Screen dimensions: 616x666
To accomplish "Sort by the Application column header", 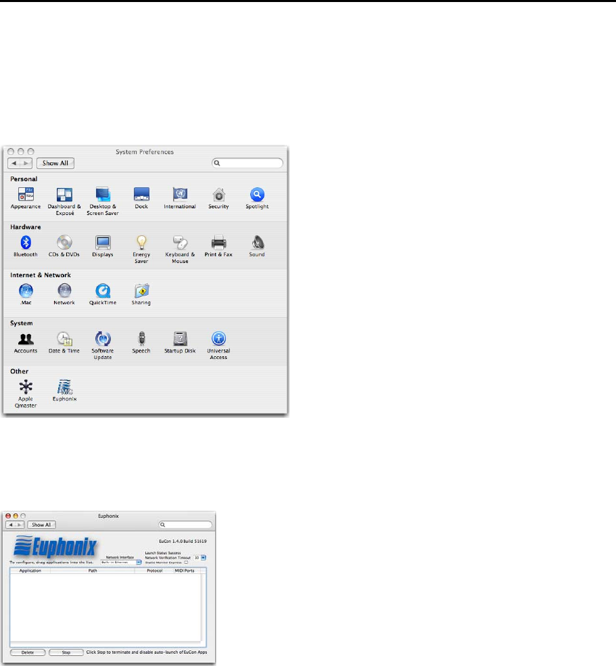I will tap(30, 571).
